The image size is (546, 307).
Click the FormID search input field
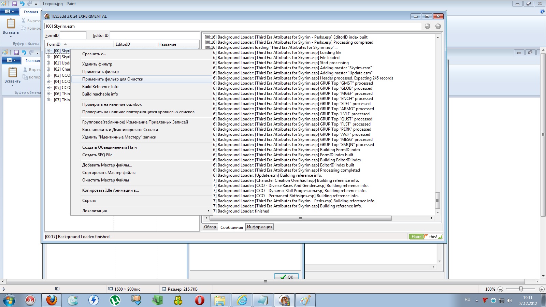tap(73, 35)
